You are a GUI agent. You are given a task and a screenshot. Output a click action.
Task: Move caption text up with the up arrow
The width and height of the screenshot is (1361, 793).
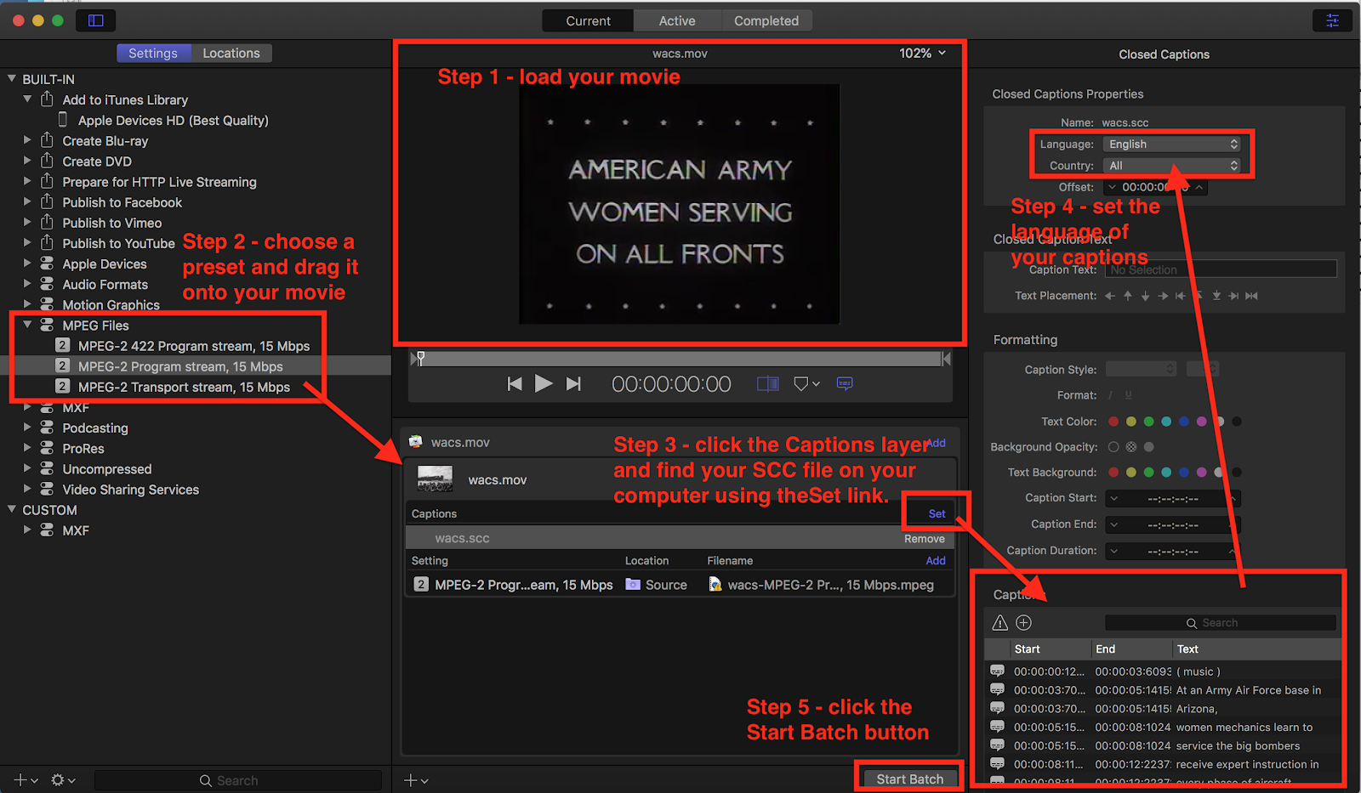(x=1127, y=296)
